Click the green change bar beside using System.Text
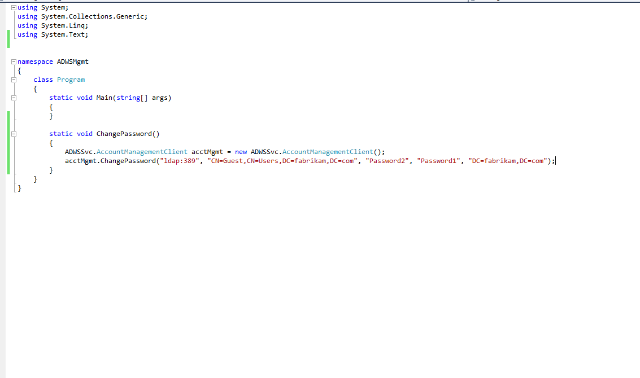Viewport: 640px width, 378px height. click(7, 34)
